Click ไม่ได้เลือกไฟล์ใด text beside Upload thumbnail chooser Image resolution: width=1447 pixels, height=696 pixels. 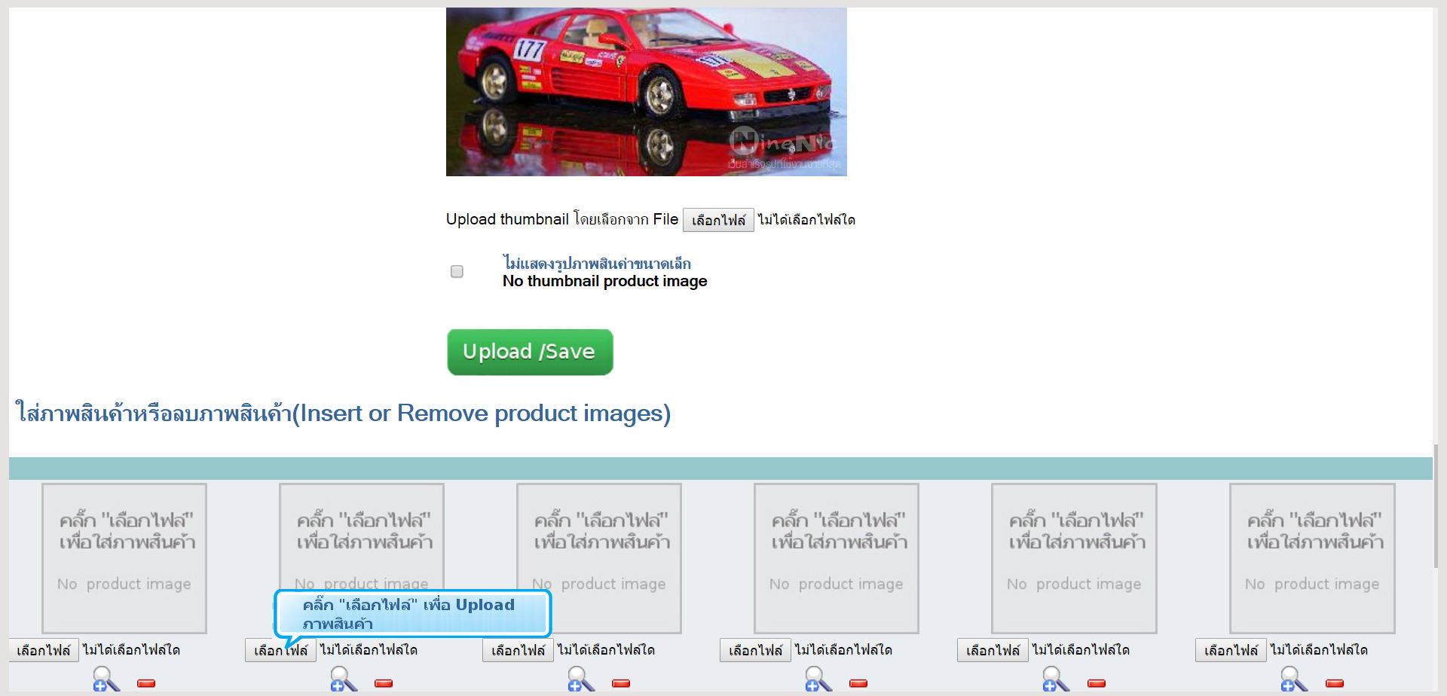tap(806, 220)
